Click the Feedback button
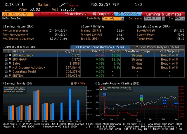 128,14
